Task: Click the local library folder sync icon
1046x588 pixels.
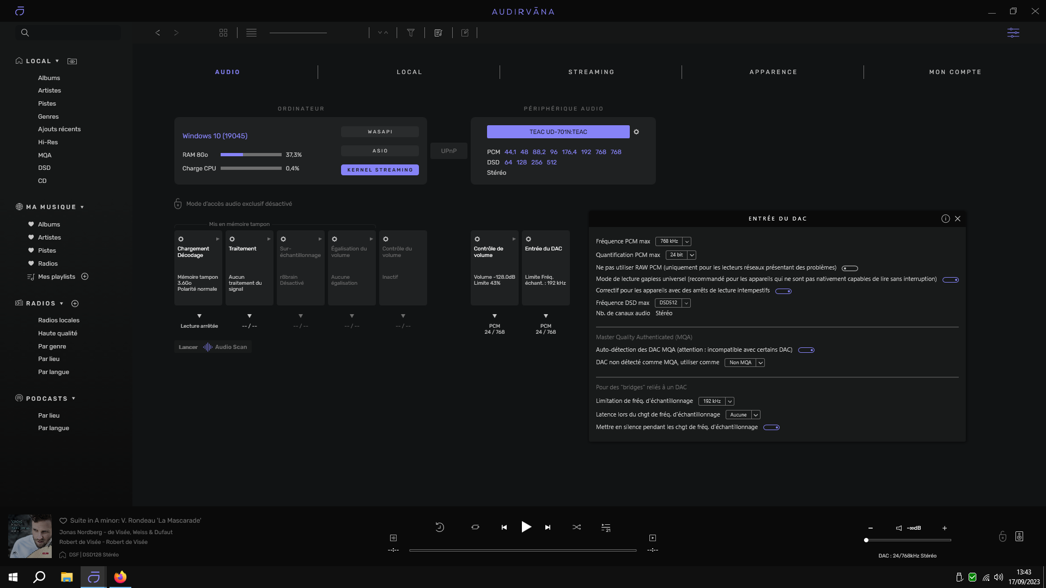Action: [x=72, y=61]
